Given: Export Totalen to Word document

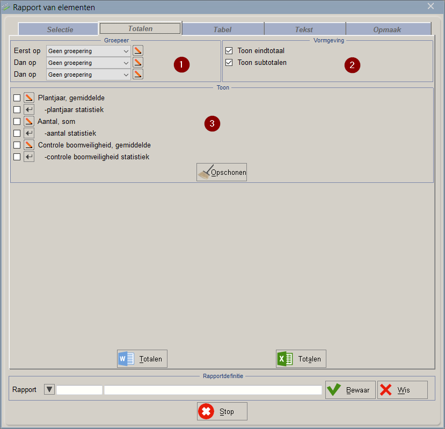Looking at the screenshot, I should coord(142,359).
